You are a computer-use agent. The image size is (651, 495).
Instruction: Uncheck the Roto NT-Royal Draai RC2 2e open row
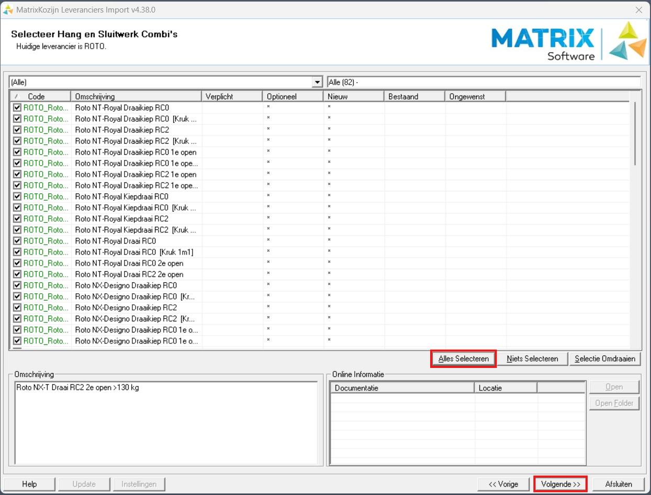pyautogui.click(x=17, y=274)
